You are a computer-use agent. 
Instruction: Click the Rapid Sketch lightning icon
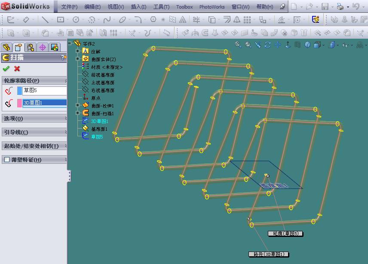click(316, 19)
